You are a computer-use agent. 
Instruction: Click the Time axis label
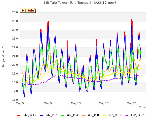pyautogui.click(x=142, y=107)
